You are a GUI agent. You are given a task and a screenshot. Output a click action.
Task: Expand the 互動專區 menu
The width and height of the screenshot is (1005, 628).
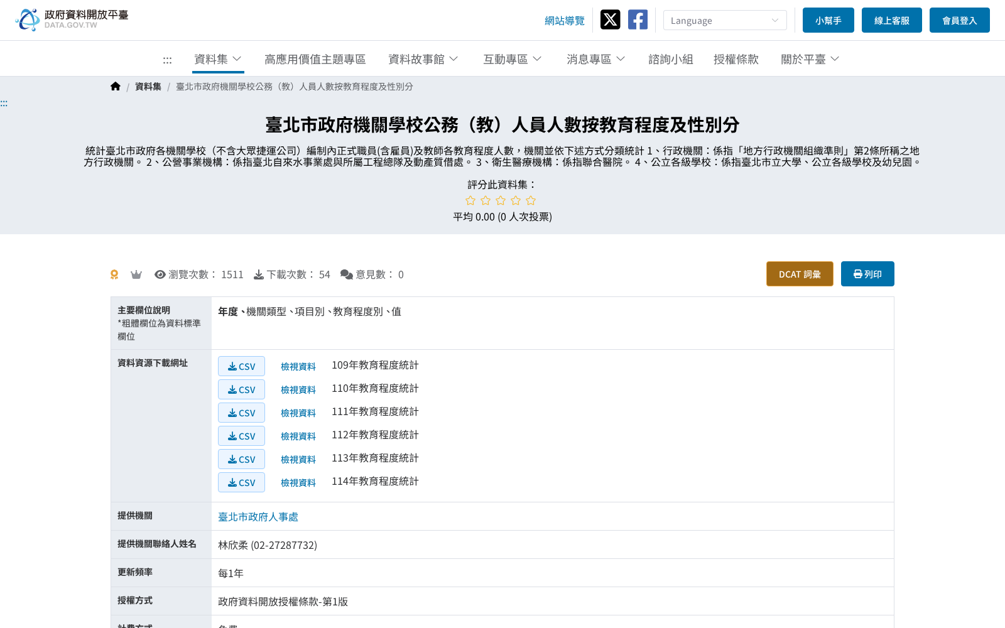pyautogui.click(x=513, y=59)
